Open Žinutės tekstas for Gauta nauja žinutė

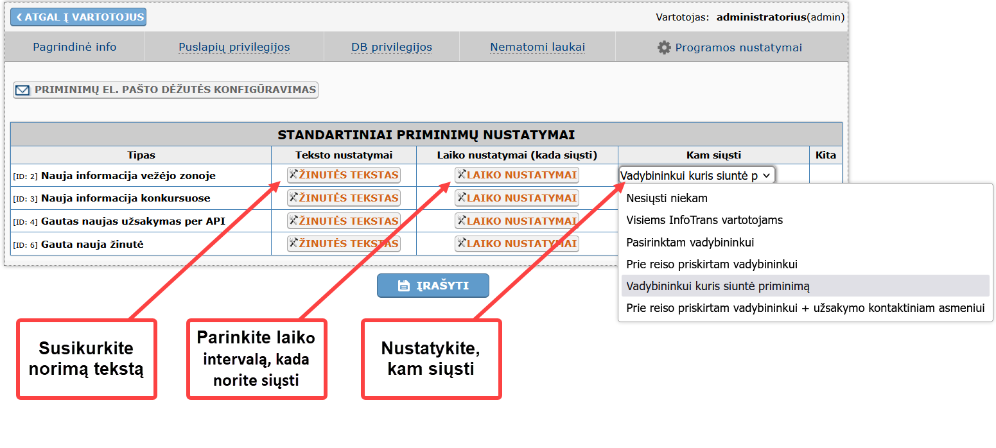[x=344, y=243]
